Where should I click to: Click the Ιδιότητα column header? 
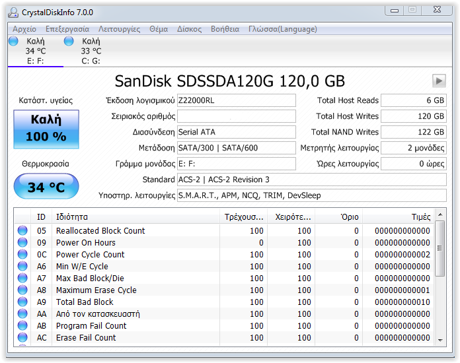pyautogui.click(x=135, y=216)
